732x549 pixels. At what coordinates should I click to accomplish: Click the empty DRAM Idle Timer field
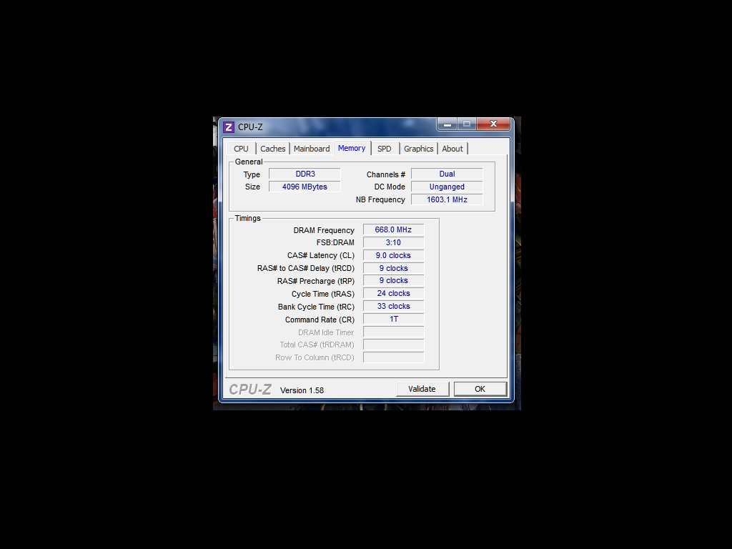394,332
